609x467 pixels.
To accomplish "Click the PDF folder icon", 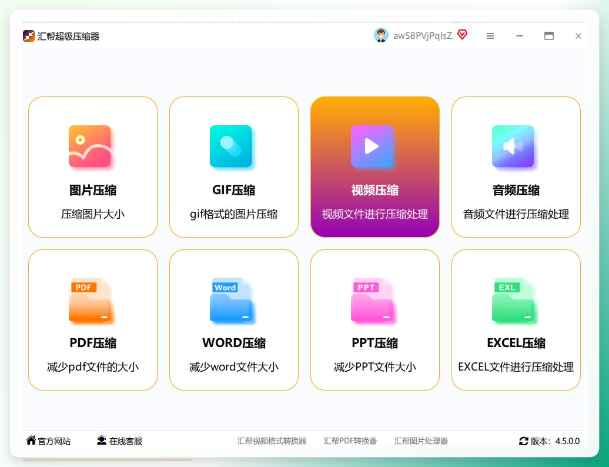I will point(90,300).
